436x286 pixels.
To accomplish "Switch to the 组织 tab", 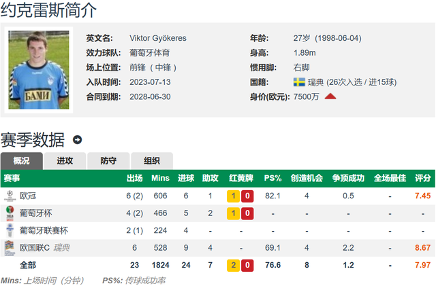I will point(152,161).
